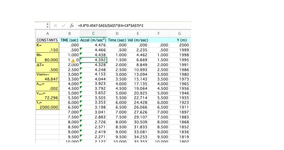Screen dimensions: 284x150
Task: Open the fx insert function button
Action: (x=72, y=26)
